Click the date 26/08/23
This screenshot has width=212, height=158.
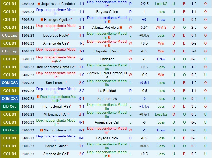coord(27,20)
